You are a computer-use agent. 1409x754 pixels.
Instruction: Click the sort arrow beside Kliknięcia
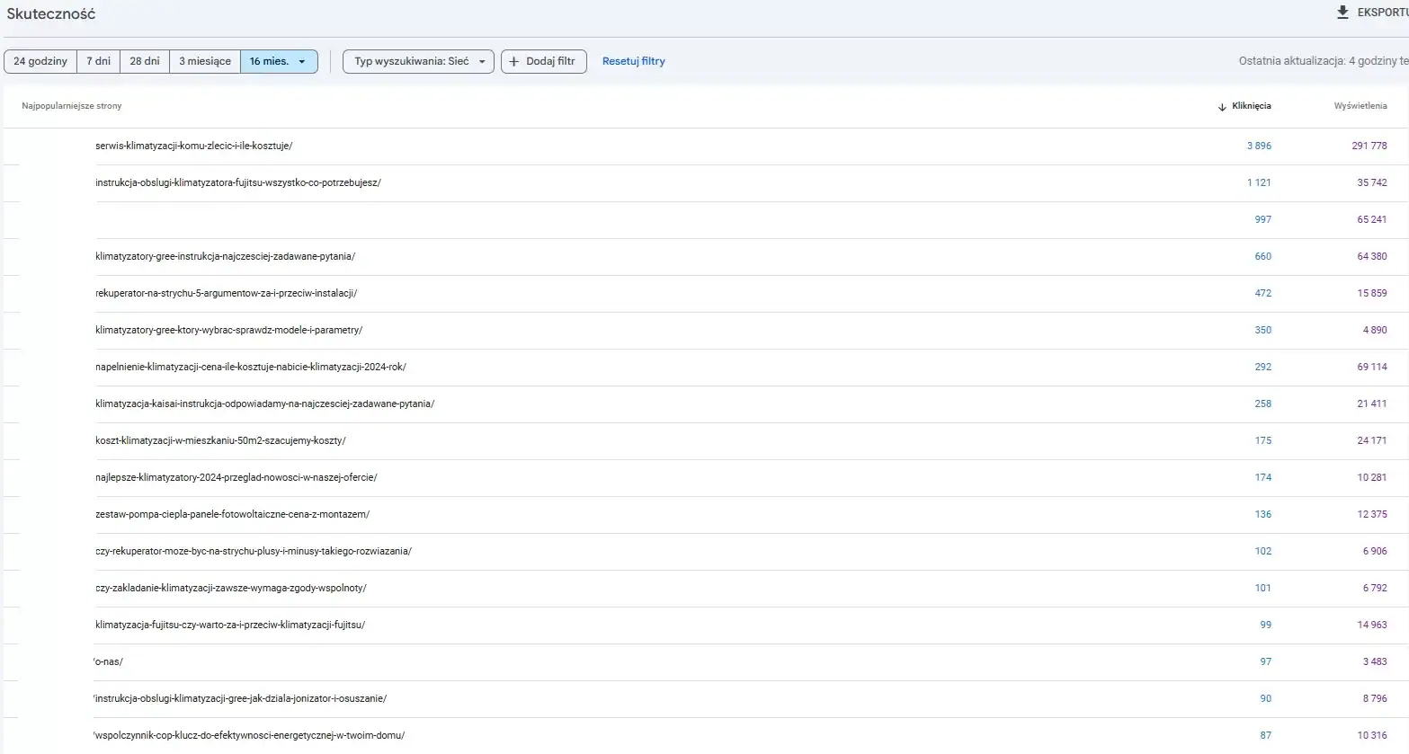pyautogui.click(x=1222, y=107)
